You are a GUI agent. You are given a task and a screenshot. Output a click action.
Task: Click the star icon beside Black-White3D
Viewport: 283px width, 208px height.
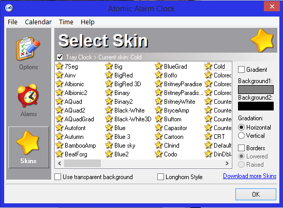pos(109,119)
